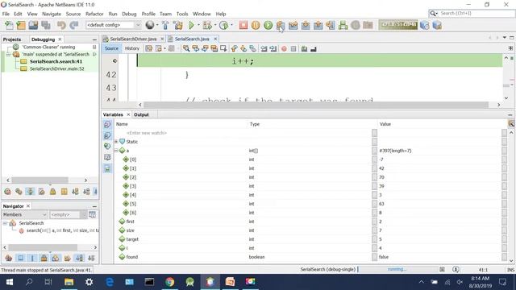This screenshot has height=290, width=516.
Task: Click the Clean and Build Project icon
Action: click(x=178, y=25)
